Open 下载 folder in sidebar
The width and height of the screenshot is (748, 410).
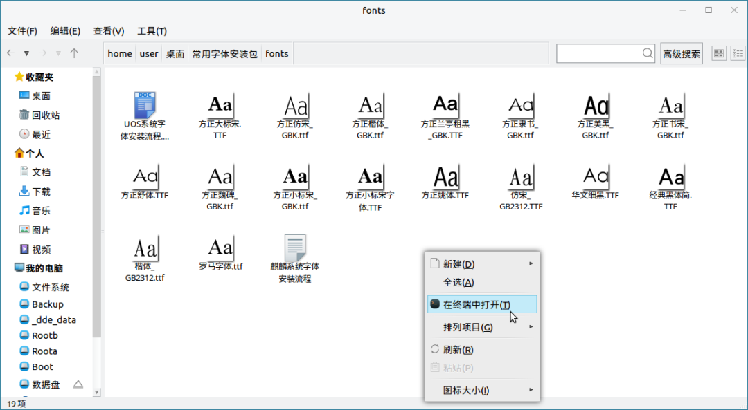[35, 192]
